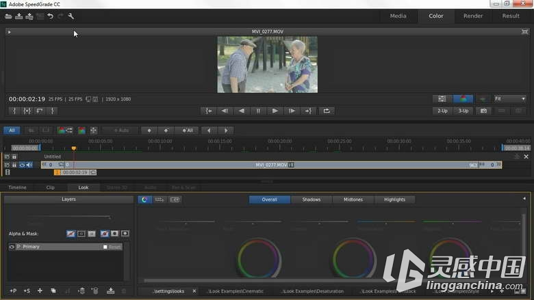This screenshot has width=534, height=300.
Task: Click the All button in timeline toolbar
Action: click(12, 130)
